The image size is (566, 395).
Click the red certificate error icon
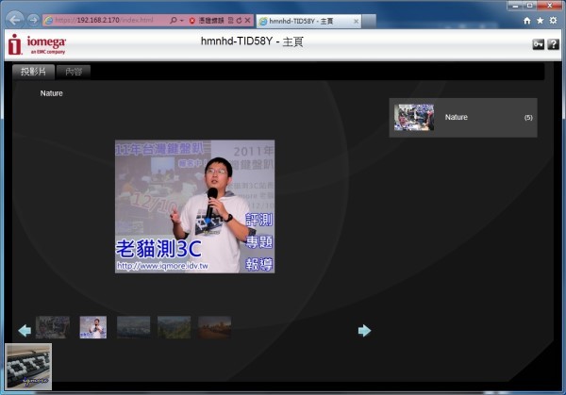(x=192, y=21)
